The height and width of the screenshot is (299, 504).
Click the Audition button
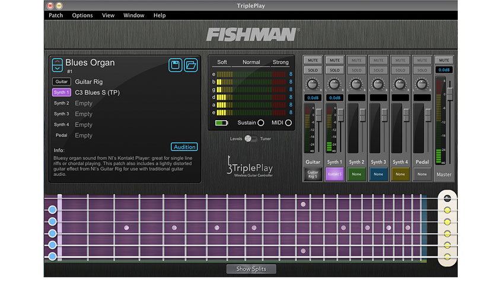click(x=184, y=147)
